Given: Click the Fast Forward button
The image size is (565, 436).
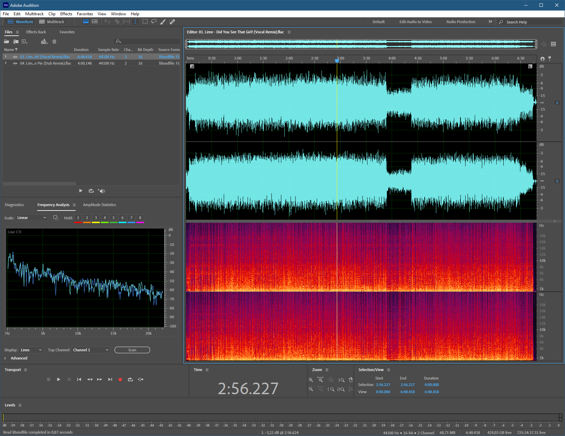Looking at the screenshot, I should [99, 379].
